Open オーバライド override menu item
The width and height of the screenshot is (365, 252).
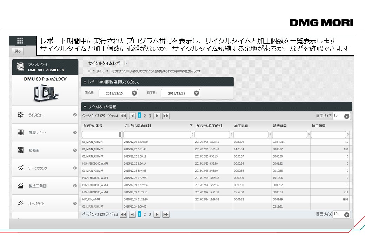click(45, 203)
